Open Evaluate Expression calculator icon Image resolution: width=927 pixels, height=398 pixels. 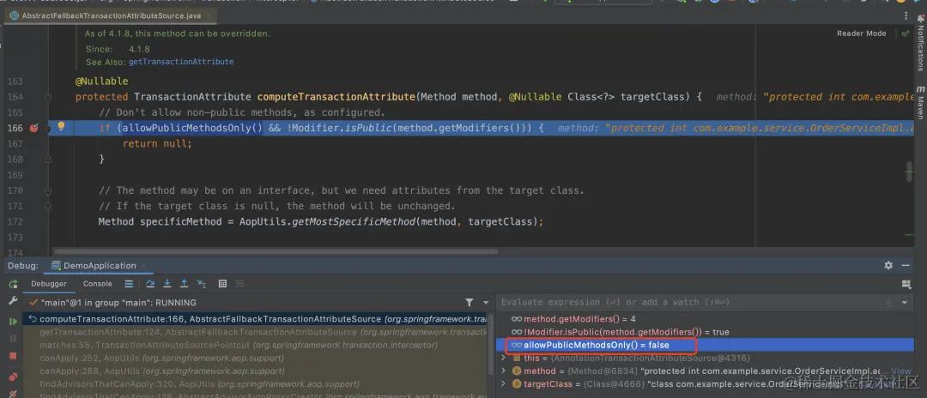222,284
